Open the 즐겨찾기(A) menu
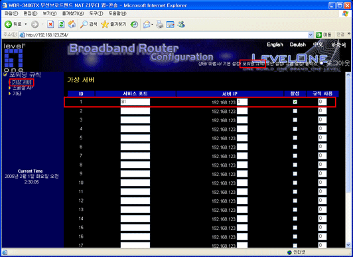353x257 pixels. click(x=73, y=13)
